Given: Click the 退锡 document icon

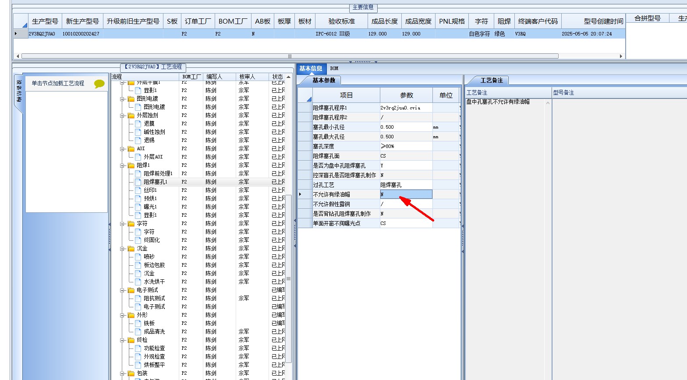Looking at the screenshot, I should [138, 141].
